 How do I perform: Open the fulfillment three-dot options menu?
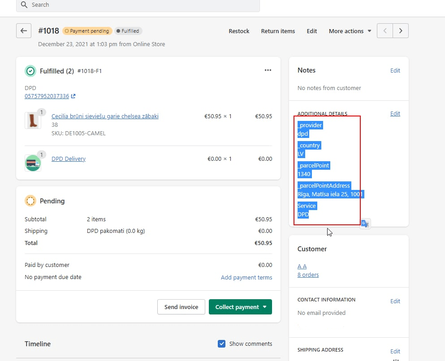tap(268, 70)
